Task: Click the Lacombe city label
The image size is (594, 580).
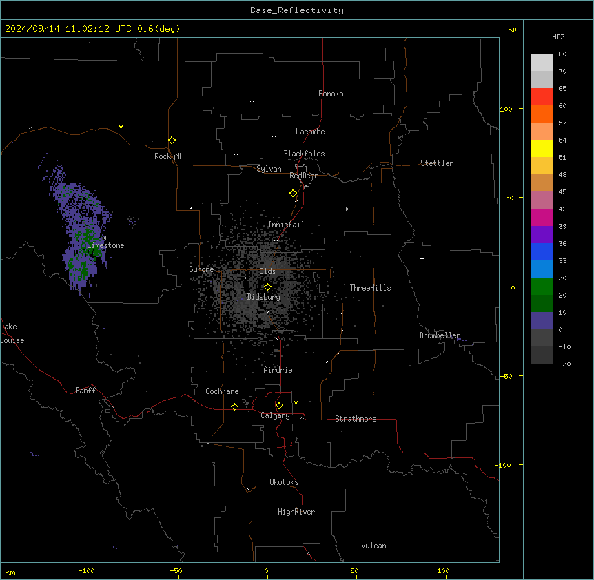Action: click(x=310, y=132)
